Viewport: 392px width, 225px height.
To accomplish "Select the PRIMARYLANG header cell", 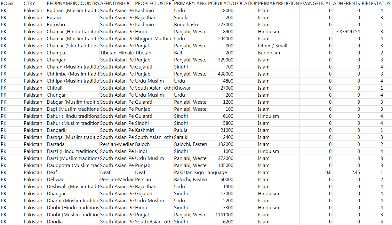I will pos(190,4).
